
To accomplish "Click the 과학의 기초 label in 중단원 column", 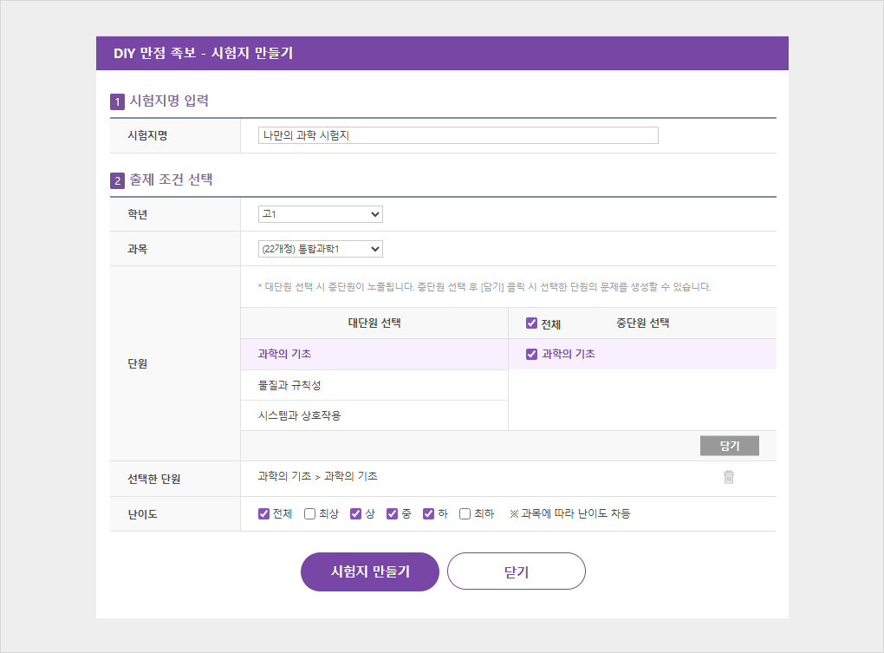I will 569,354.
